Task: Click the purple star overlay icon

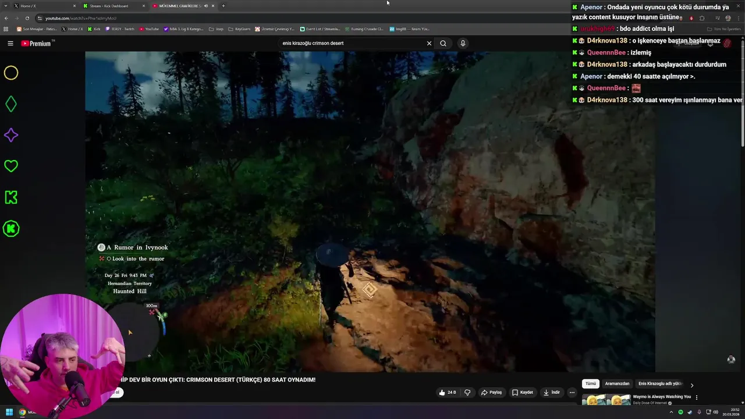Action: 11,135
